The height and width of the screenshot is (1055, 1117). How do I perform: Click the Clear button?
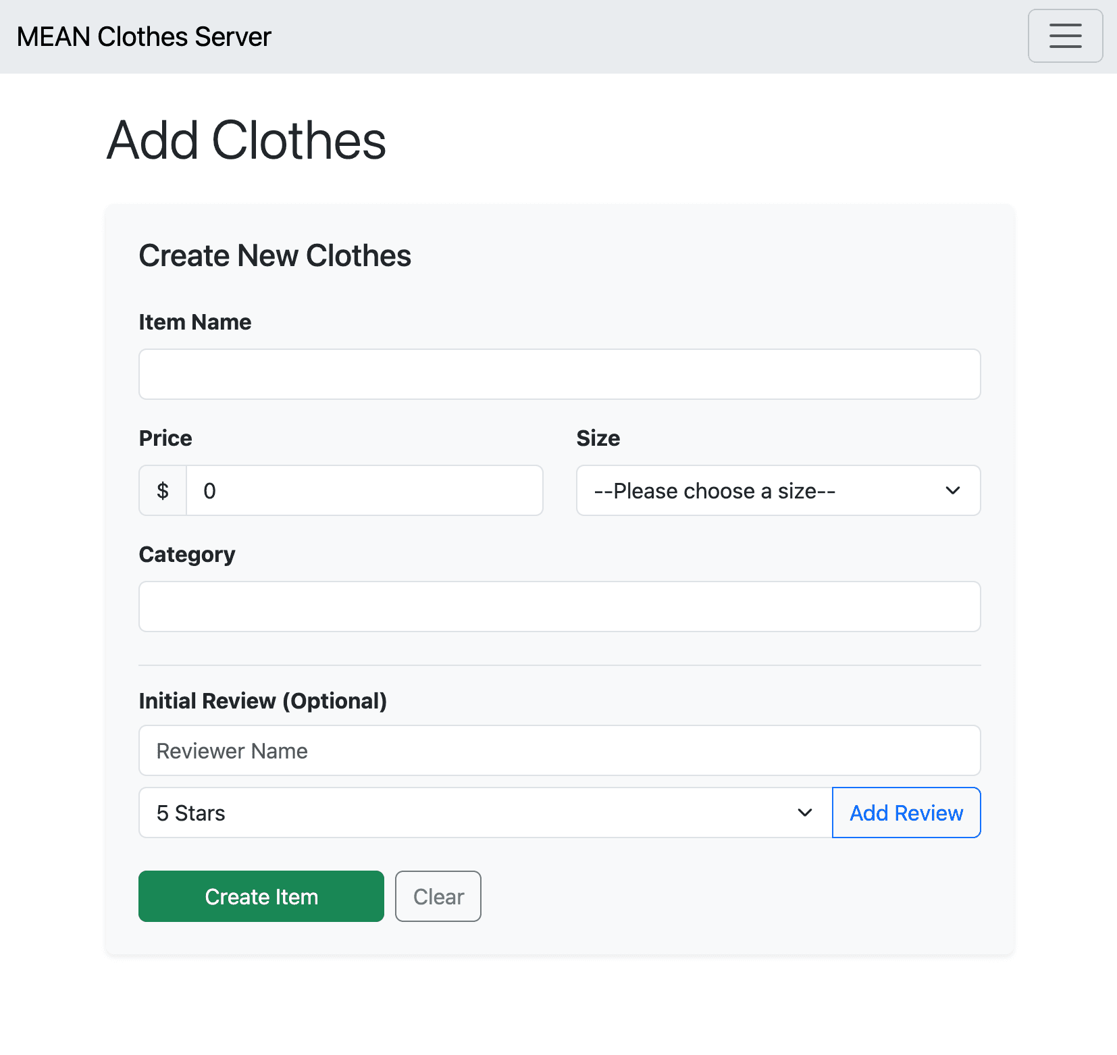pyautogui.click(x=438, y=896)
